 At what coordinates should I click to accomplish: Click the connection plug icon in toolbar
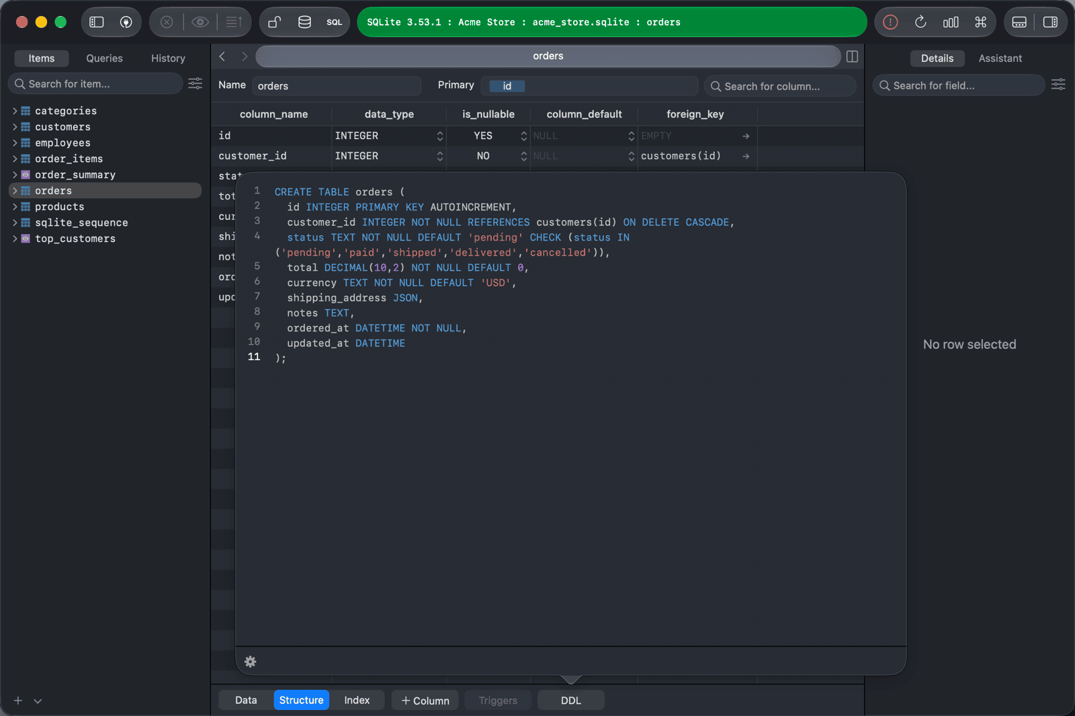(126, 22)
